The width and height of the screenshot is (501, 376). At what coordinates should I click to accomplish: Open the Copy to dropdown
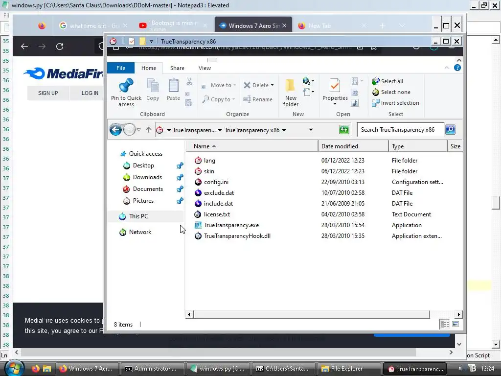coord(218,99)
